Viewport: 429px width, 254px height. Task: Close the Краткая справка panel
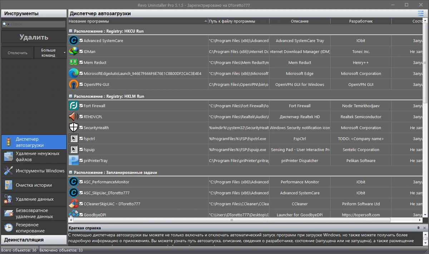click(424, 228)
